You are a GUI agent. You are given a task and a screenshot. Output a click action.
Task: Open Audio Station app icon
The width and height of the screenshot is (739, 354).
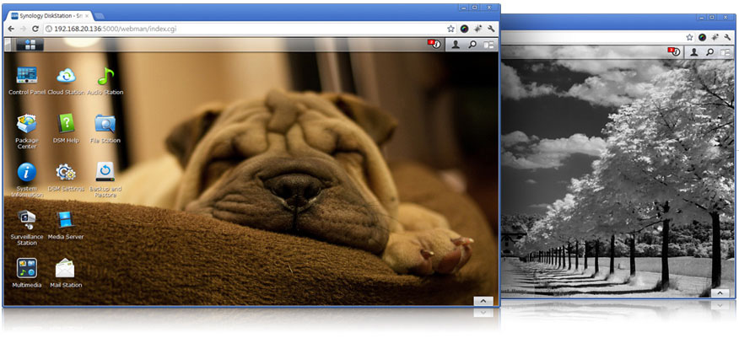pos(105,77)
